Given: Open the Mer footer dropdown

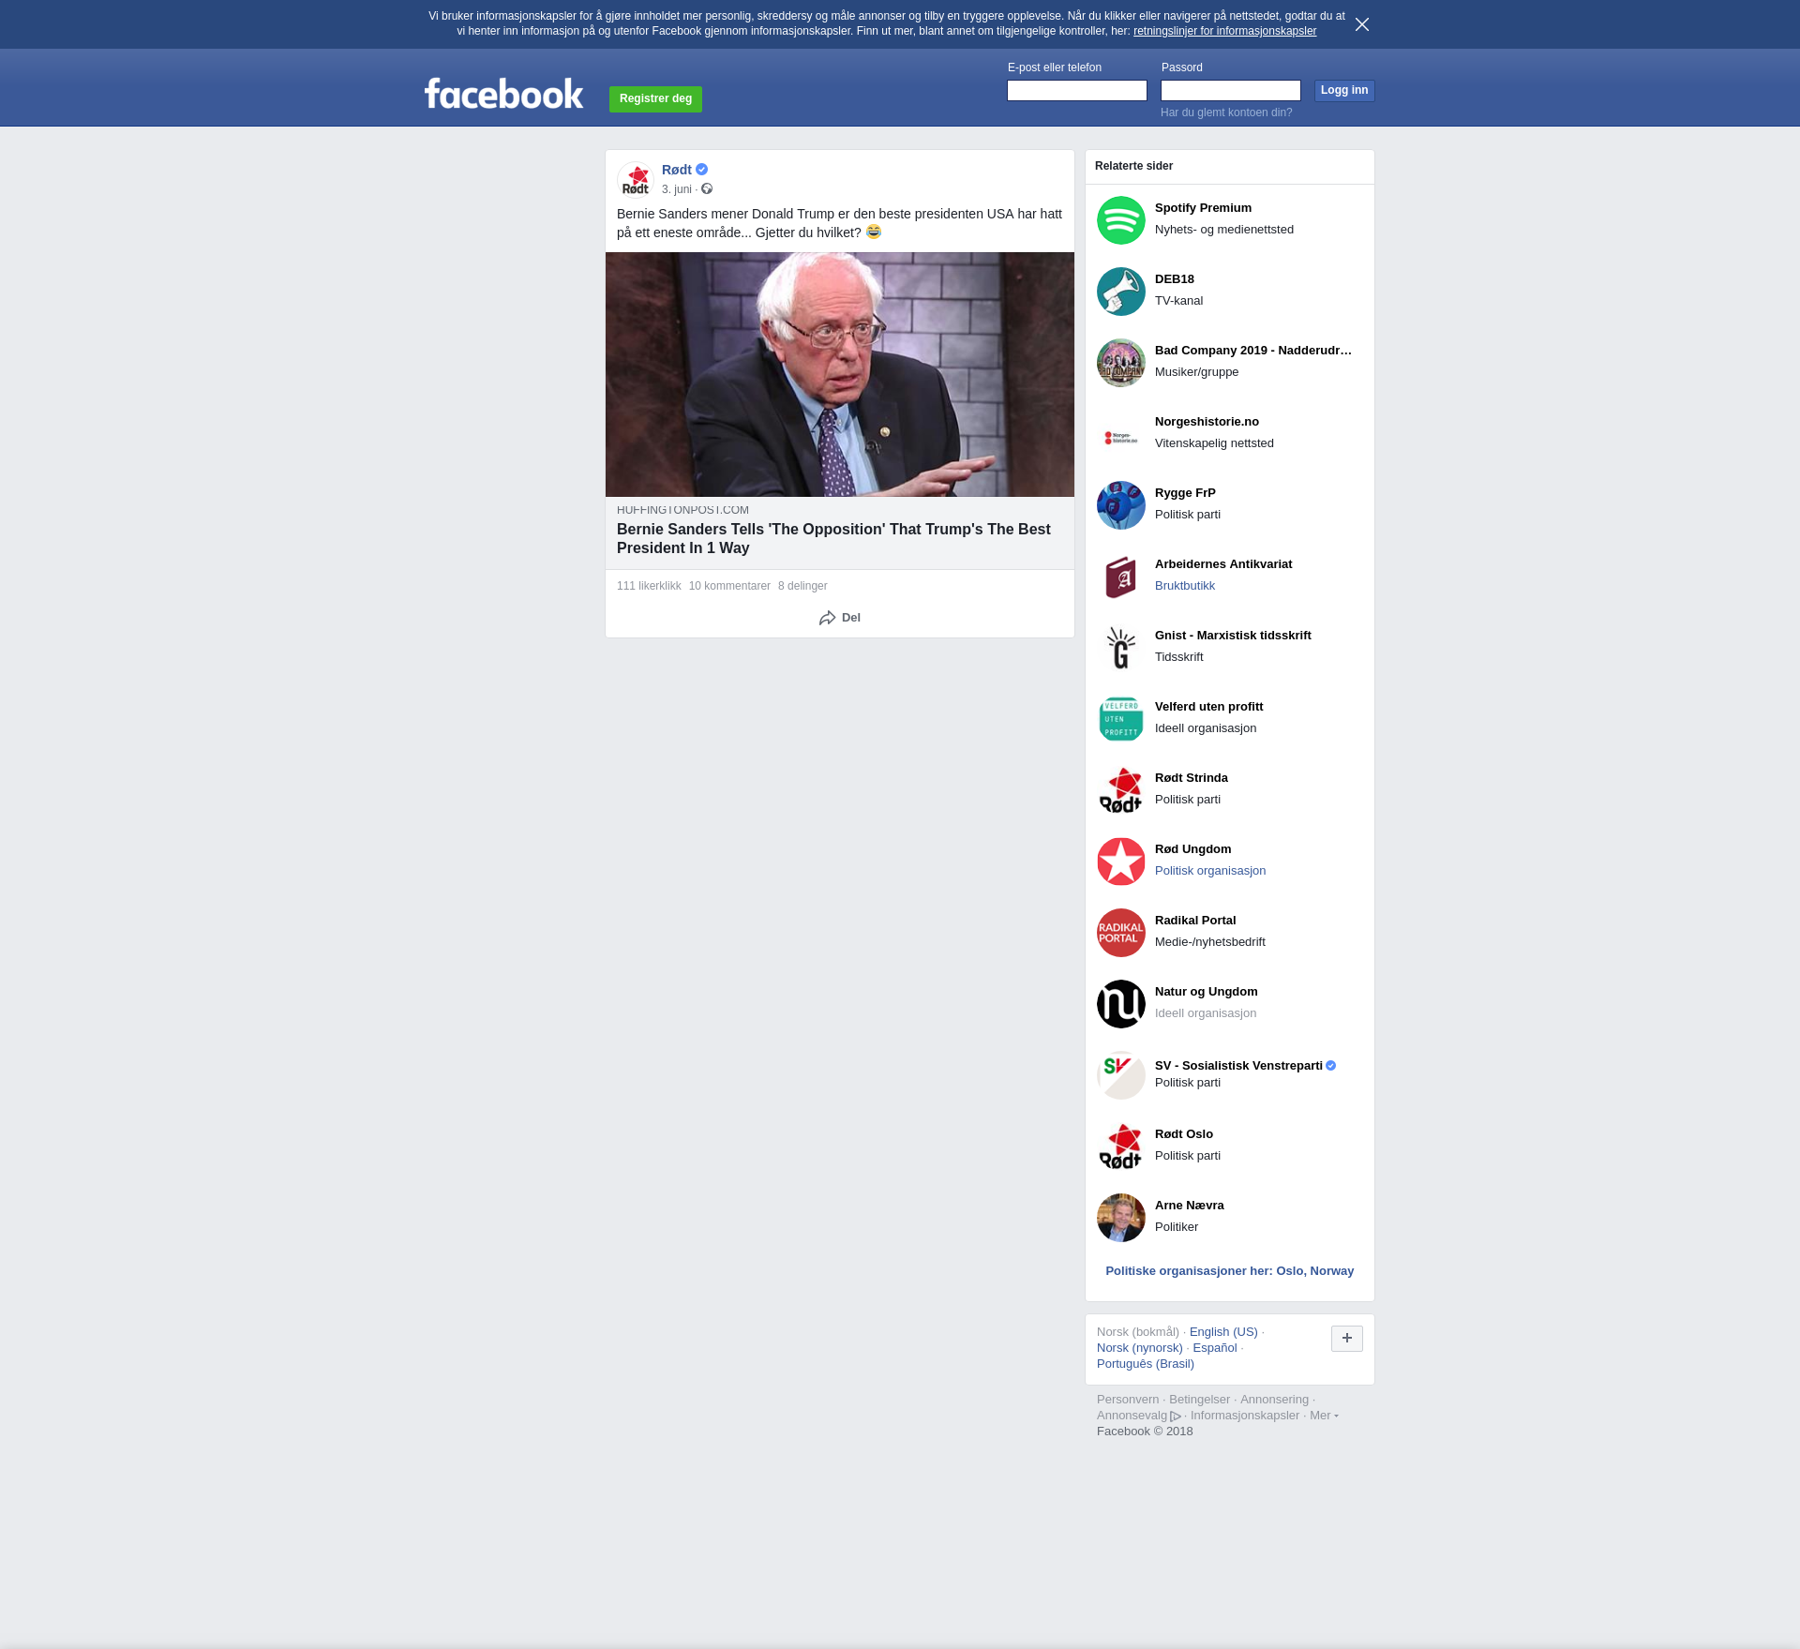Looking at the screenshot, I should pyautogui.click(x=1323, y=1416).
